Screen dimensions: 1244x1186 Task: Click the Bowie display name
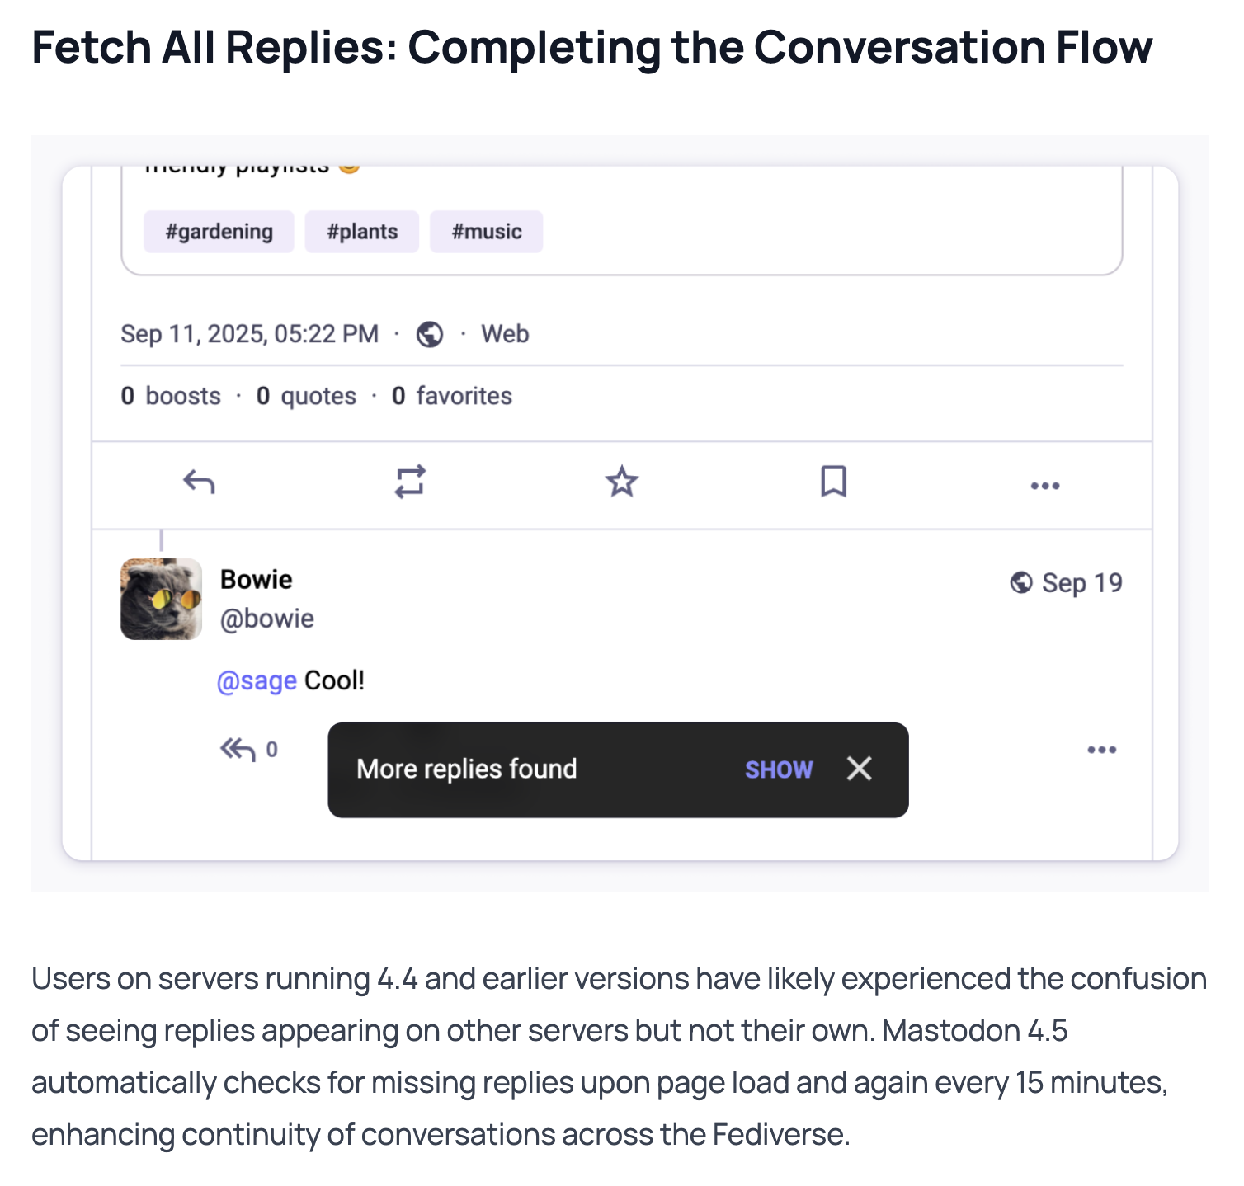(257, 580)
